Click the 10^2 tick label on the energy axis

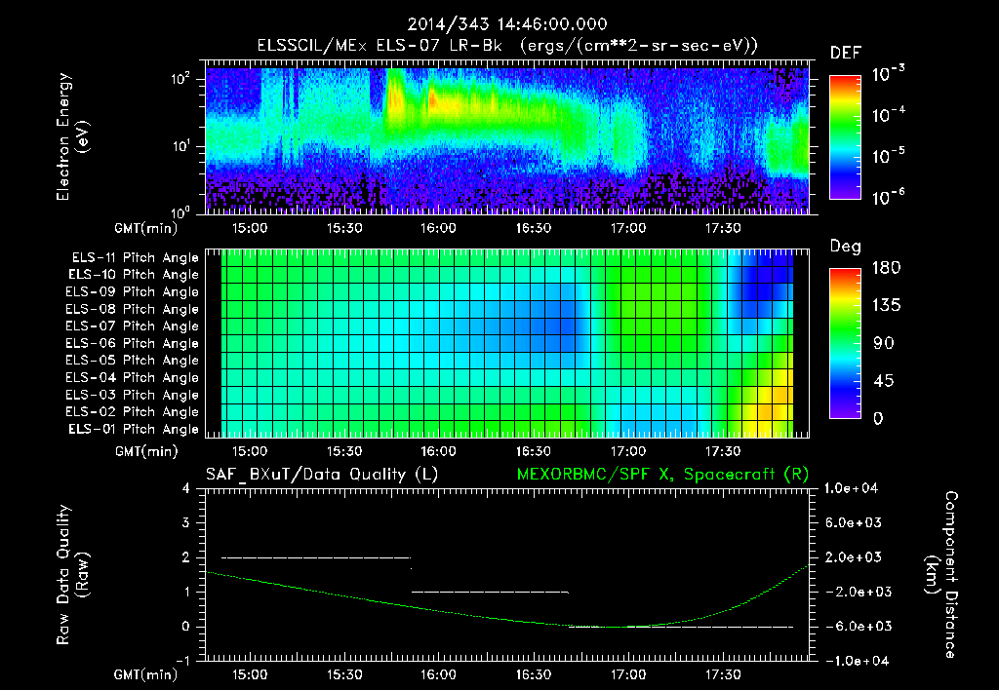point(180,78)
